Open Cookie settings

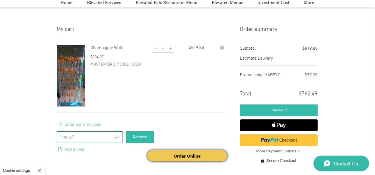click(x=16, y=171)
